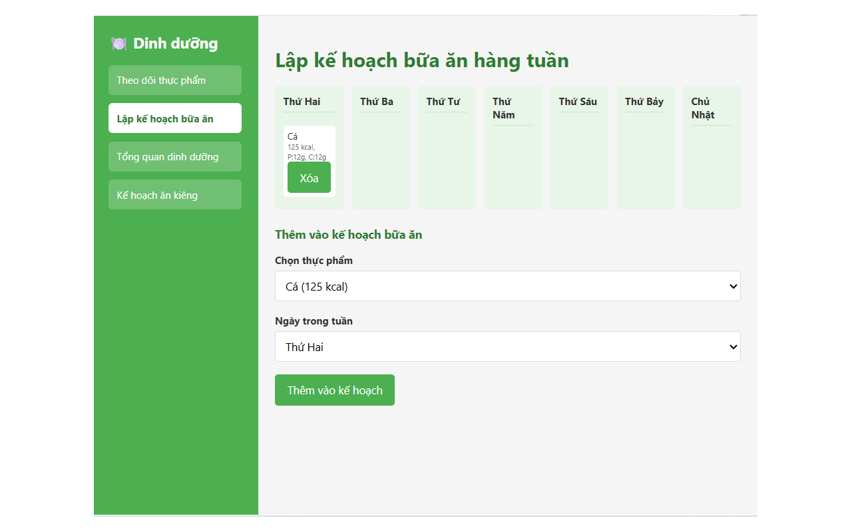Image resolution: width=852 pixels, height=532 pixels.
Task: Click the Thêm vào kế hoạch bữa ăn subheading
Action: tap(348, 235)
